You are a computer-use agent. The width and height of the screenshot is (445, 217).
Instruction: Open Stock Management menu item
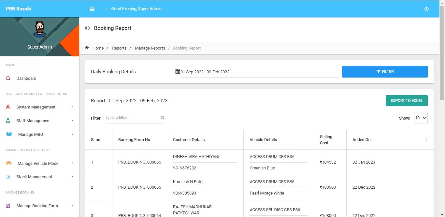point(39,177)
